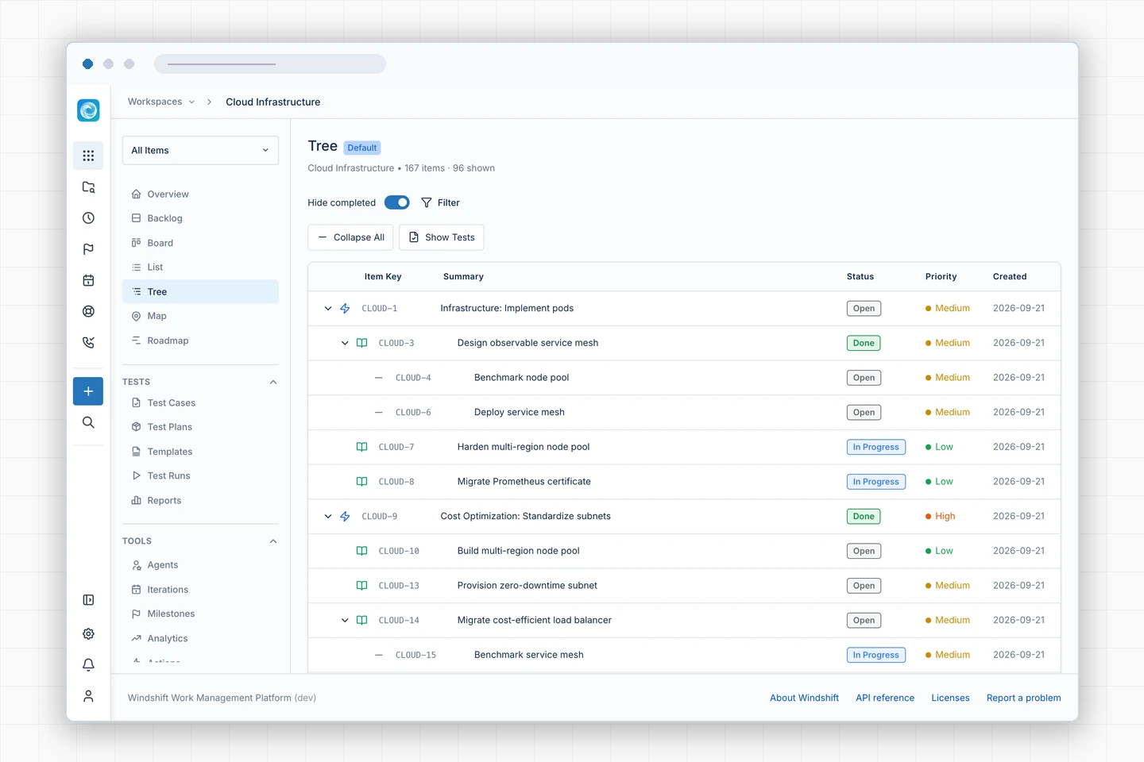Open the Backlog view

[x=200, y=218]
